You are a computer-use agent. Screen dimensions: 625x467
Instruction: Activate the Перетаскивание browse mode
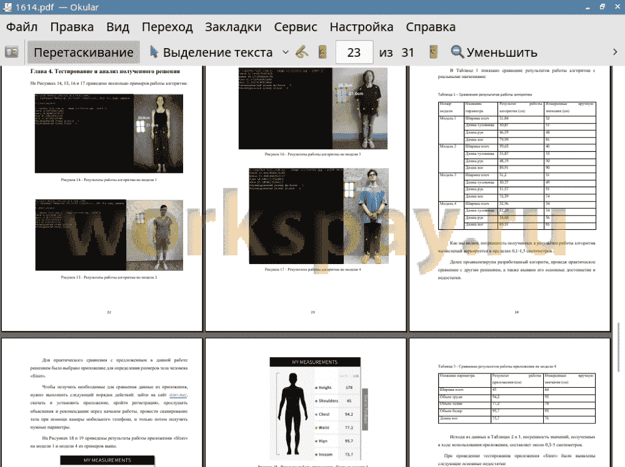83,52
